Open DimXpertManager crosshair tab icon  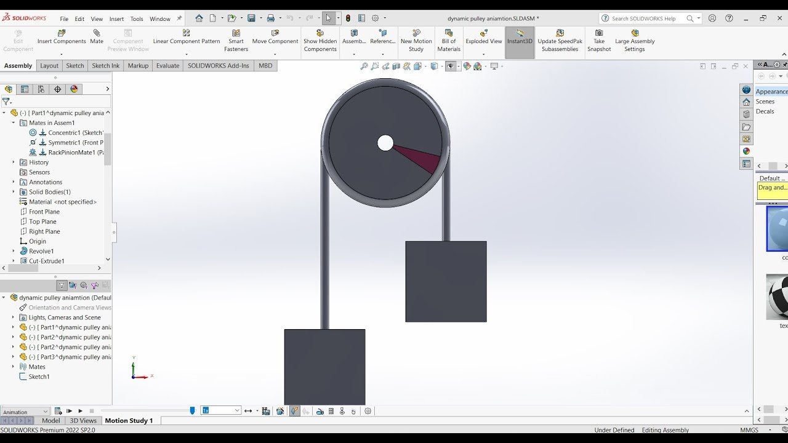(x=58, y=89)
